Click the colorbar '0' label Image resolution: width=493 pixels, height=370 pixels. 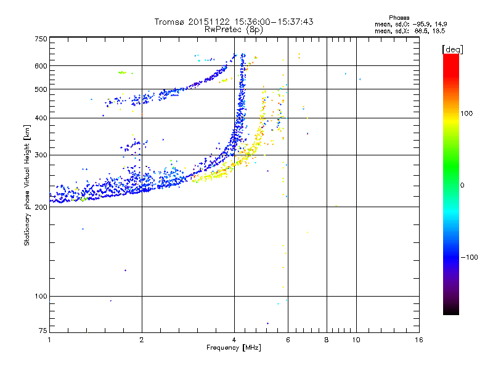(x=462, y=185)
